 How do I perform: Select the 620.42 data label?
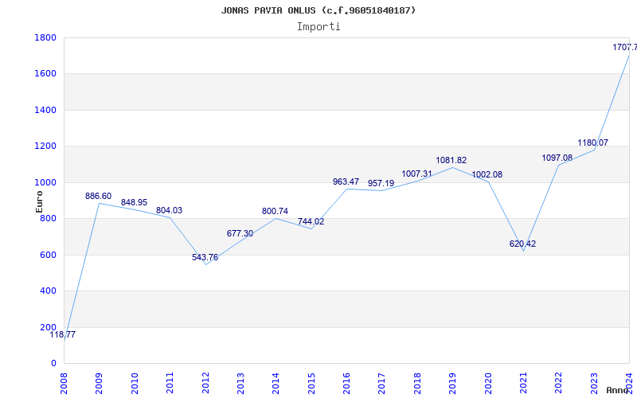(x=522, y=244)
